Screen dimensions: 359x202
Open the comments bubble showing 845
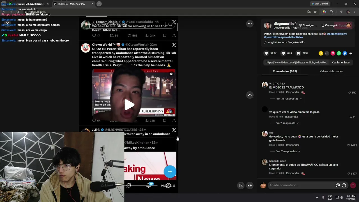pyautogui.click(x=283, y=53)
